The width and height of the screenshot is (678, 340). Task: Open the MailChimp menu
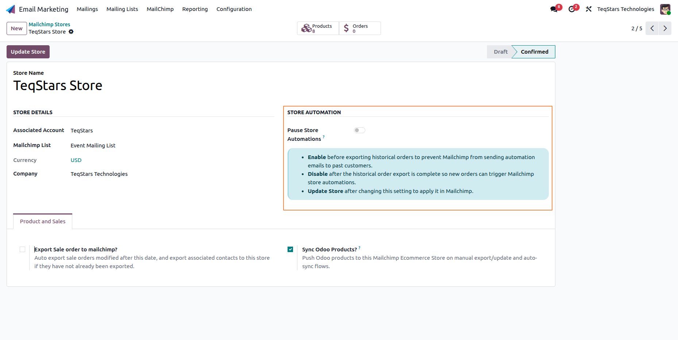(160, 9)
